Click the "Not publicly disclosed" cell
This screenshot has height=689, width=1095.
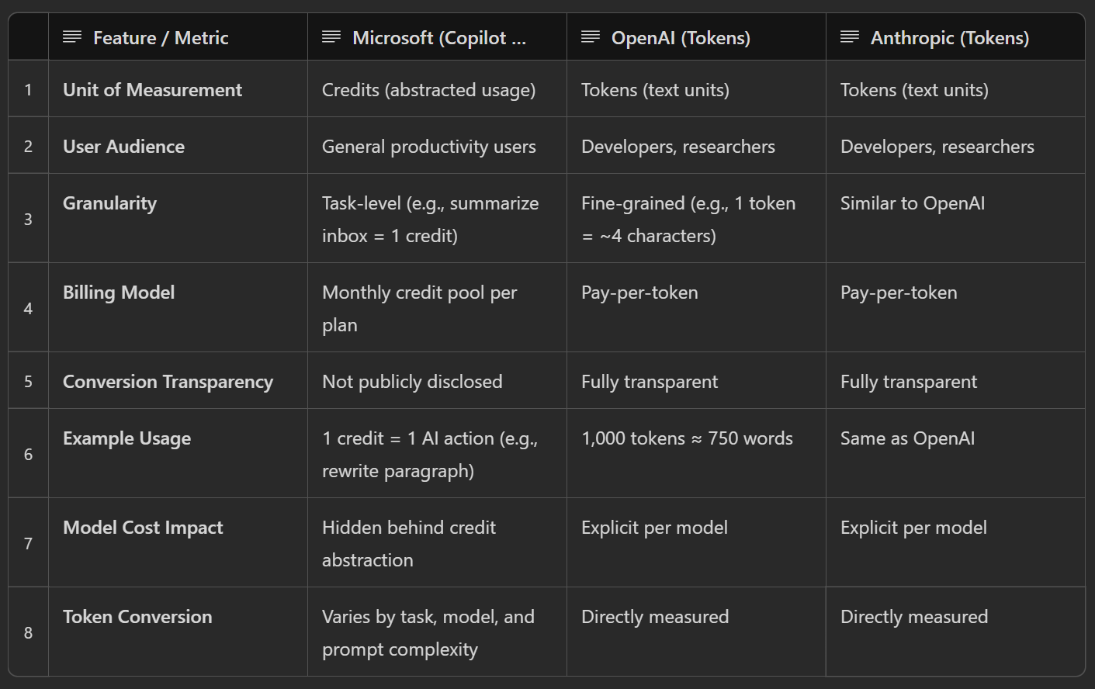point(412,382)
